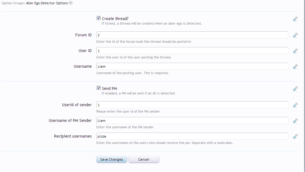The width and height of the screenshot is (305, 172).
Task: Click the edit wrench icon beside Forum ID
Action: pos(295,35)
